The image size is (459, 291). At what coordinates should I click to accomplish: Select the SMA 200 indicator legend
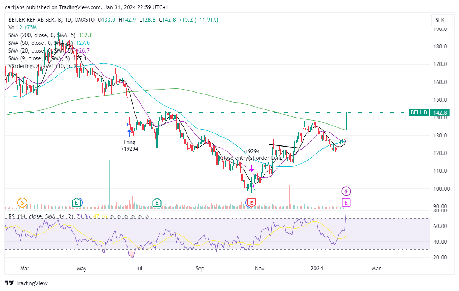(x=50, y=35)
